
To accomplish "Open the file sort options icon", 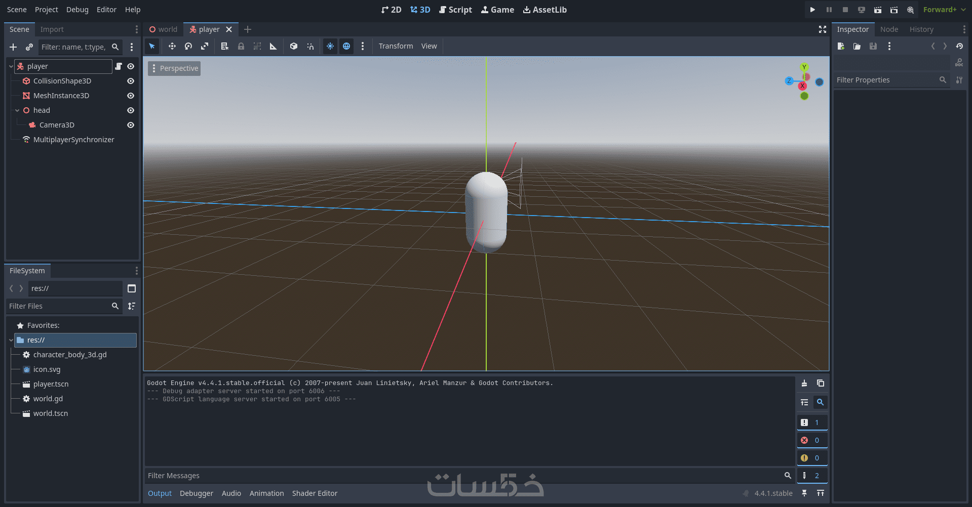I will [x=132, y=306].
